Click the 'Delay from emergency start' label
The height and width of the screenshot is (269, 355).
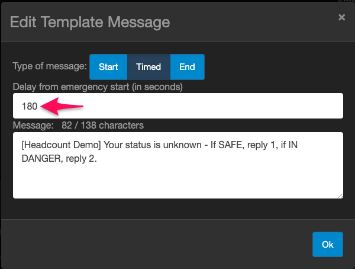(x=98, y=87)
